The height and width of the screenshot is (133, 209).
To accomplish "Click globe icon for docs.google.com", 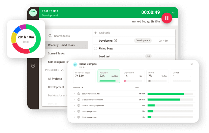I will (79, 117).
